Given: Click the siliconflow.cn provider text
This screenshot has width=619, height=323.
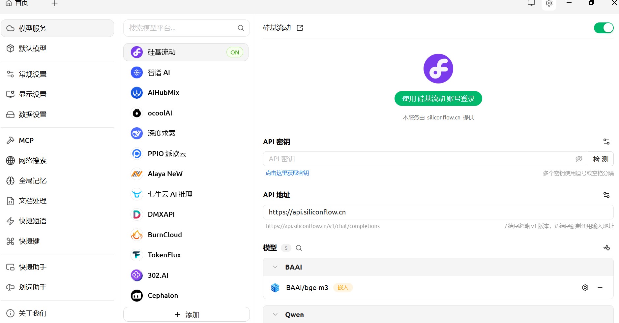Looking at the screenshot, I should [x=443, y=117].
